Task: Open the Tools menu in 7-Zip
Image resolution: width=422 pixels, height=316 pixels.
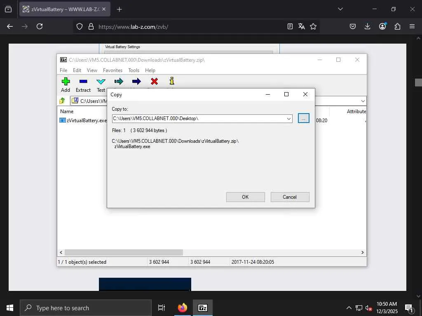Action: point(134,70)
